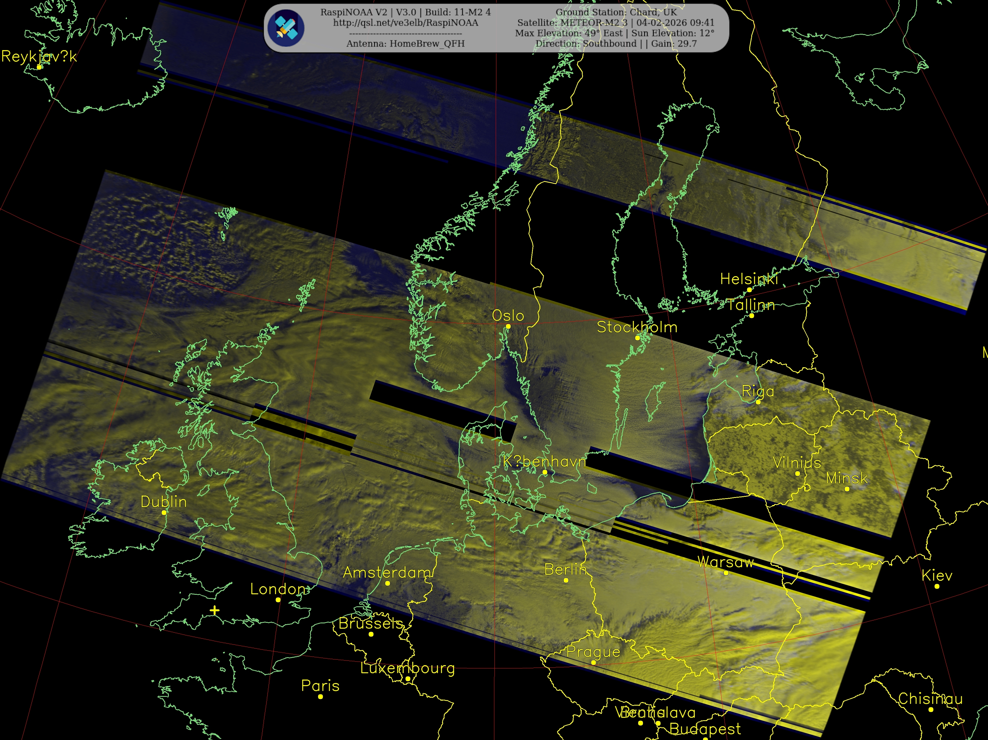988x740 pixels.
Task: Click the Helsinki city label
Action: [x=749, y=279]
